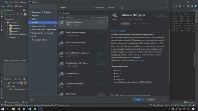The image size is (198, 111).
Task: Click Windows Start button
Action: [2, 109]
